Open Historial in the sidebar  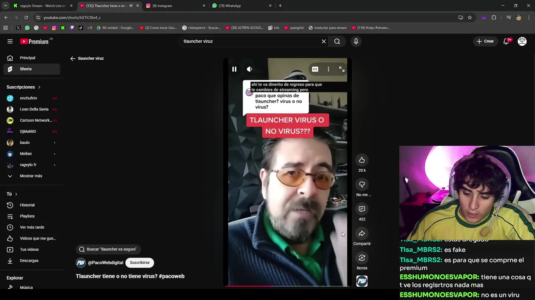pos(32,205)
